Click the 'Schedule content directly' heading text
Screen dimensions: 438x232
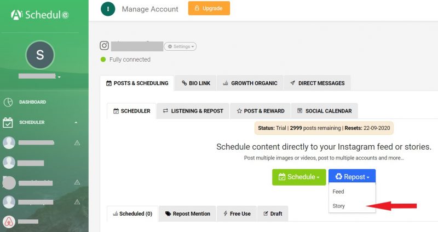[x=324, y=147]
